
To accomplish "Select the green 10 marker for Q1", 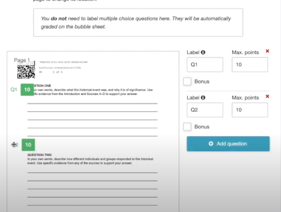I will click(27, 89).
